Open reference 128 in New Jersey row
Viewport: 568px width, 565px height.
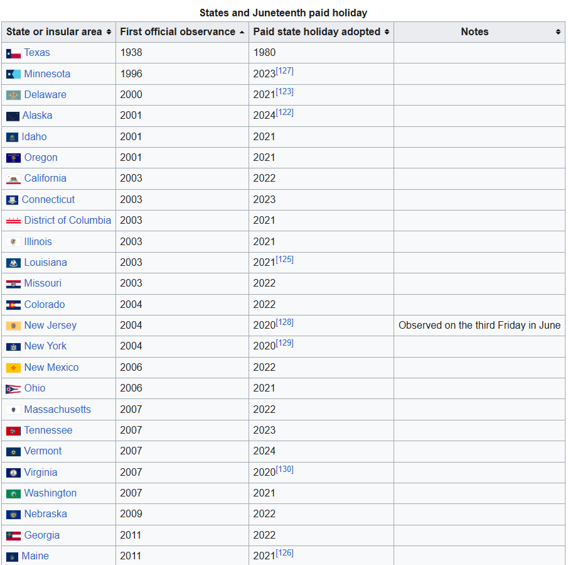coord(284,322)
